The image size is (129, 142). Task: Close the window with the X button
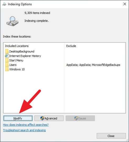click(x=125, y=4)
